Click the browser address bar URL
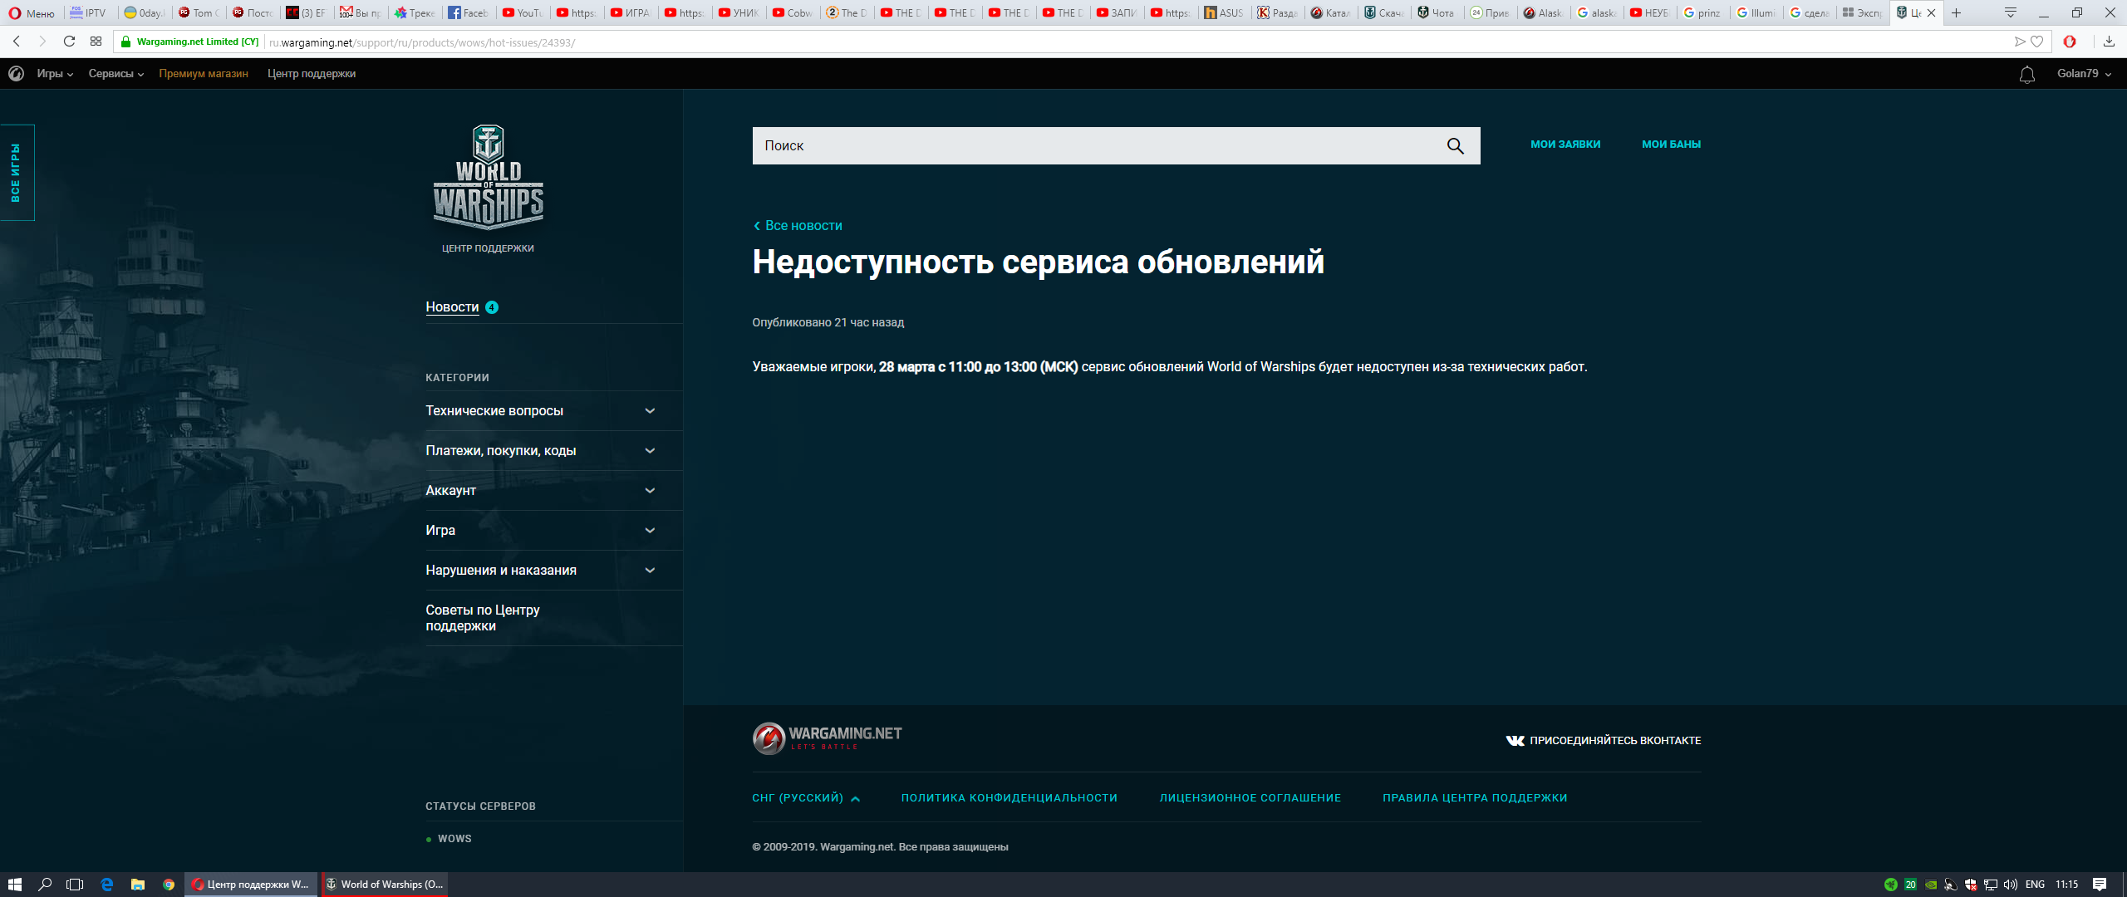2127x897 pixels. [x=422, y=42]
